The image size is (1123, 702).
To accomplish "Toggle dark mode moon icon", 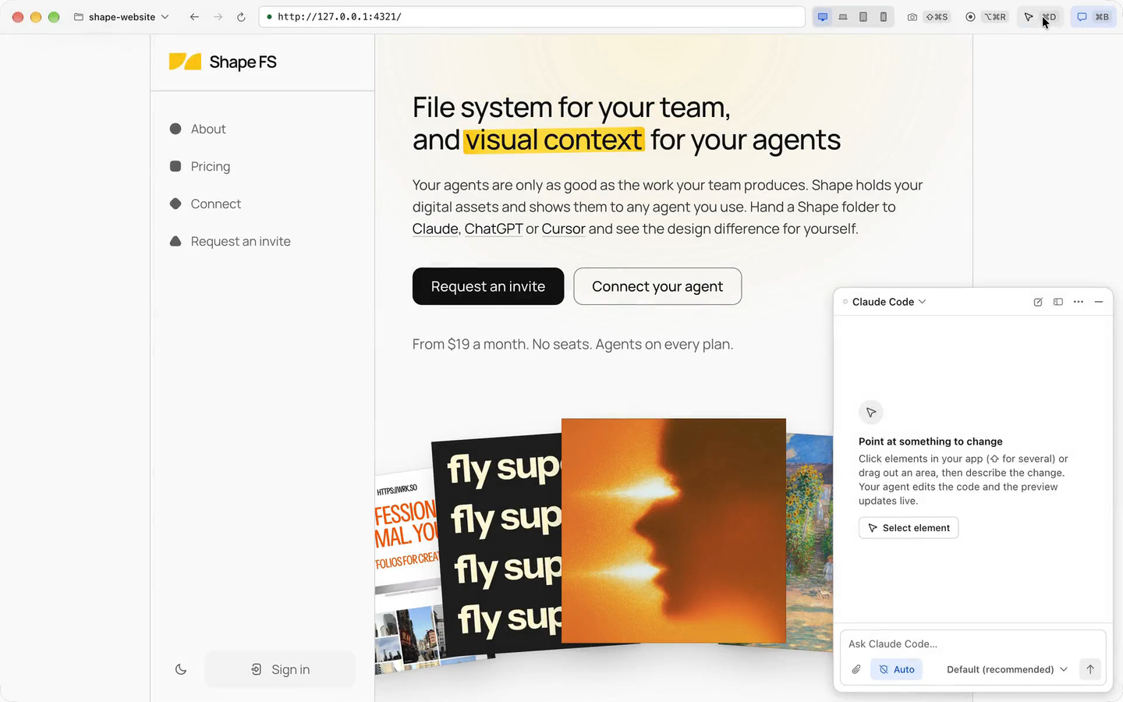I will coord(181,669).
